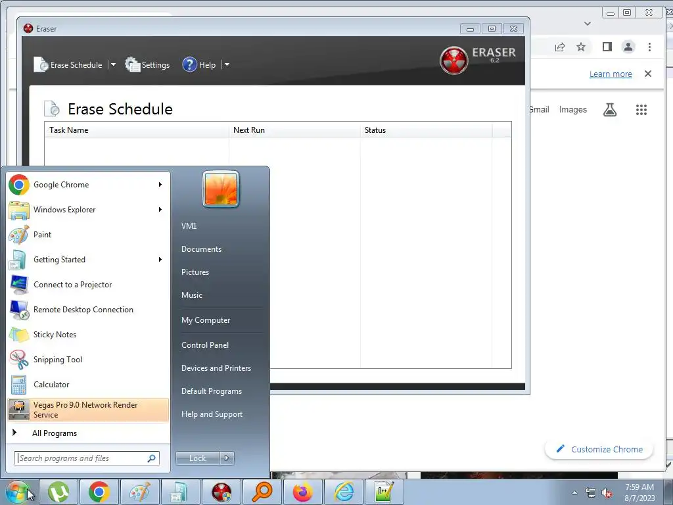This screenshot has height=505, width=673.
Task: Open My Computer from Start menu
Action: (206, 320)
